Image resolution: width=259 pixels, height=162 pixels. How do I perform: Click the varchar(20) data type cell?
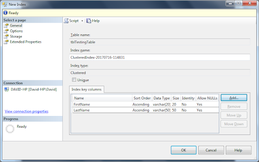point(161,104)
